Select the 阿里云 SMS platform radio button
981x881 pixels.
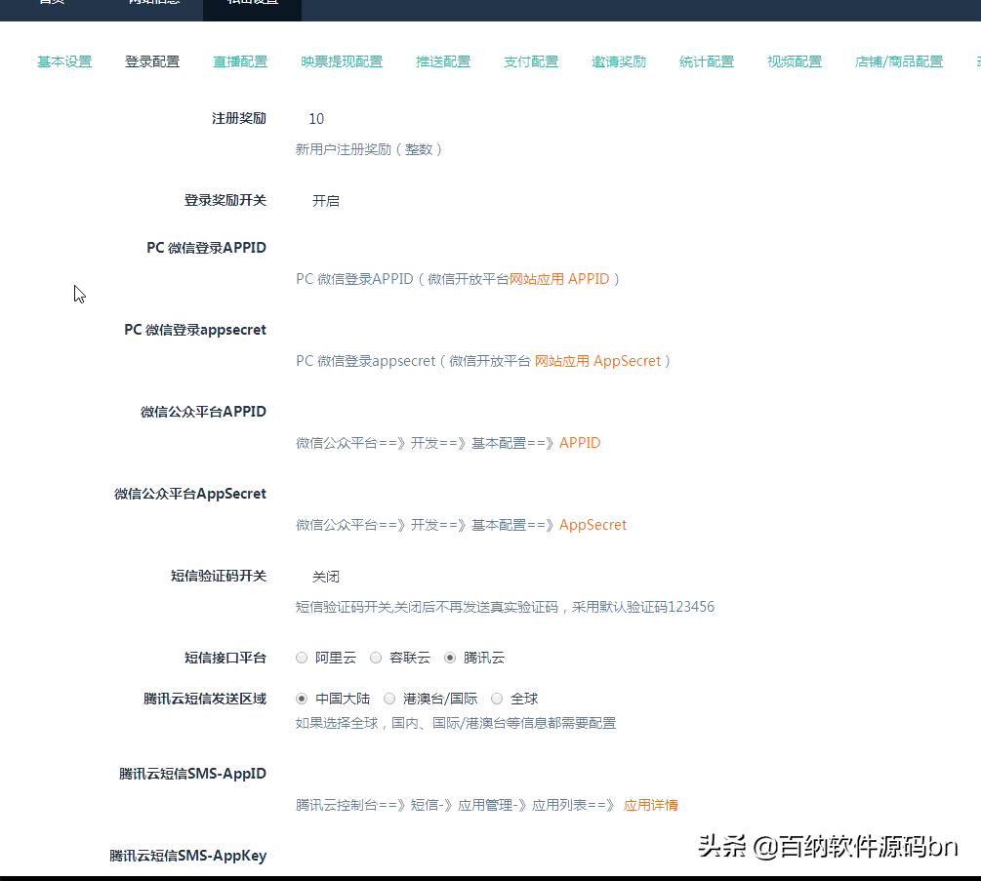click(302, 658)
